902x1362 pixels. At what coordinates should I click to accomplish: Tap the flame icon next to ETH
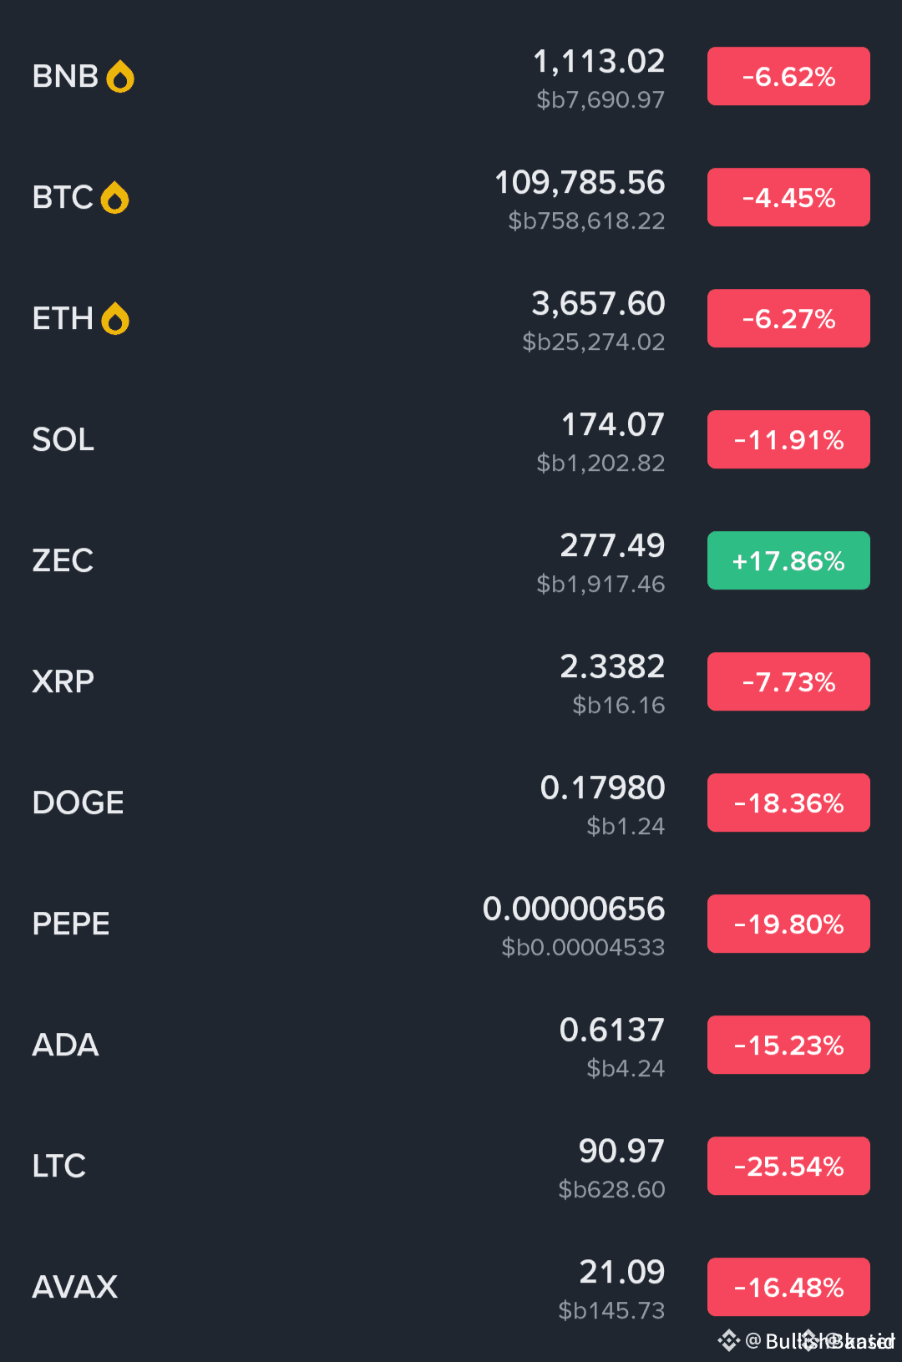point(115,319)
